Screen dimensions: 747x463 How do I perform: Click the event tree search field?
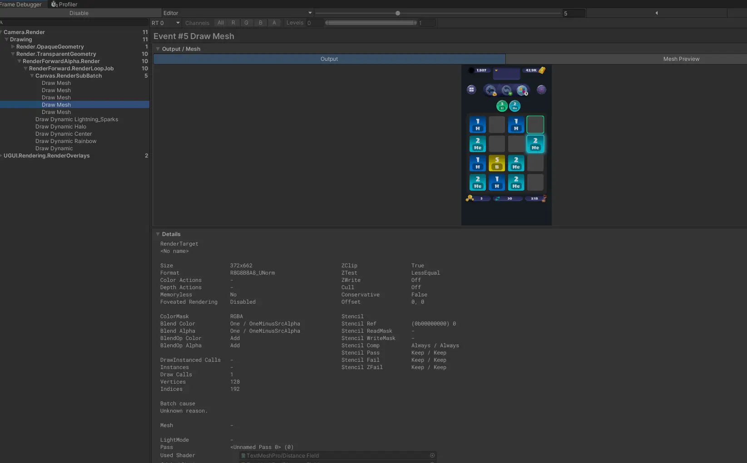[x=74, y=22]
